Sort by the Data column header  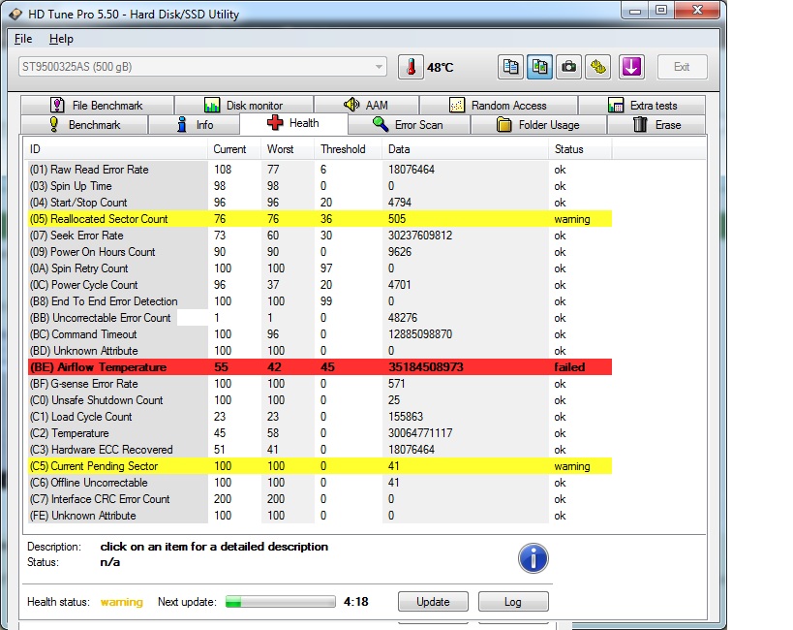[466, 149]
